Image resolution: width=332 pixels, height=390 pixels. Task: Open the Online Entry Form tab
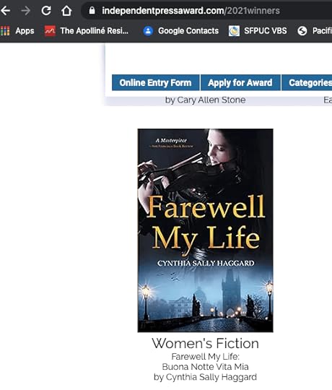(156, 82)
